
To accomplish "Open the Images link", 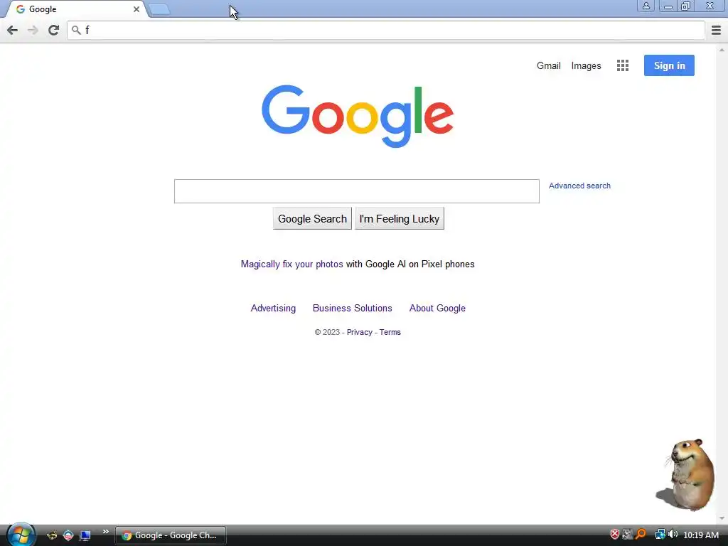I will 586,66.
